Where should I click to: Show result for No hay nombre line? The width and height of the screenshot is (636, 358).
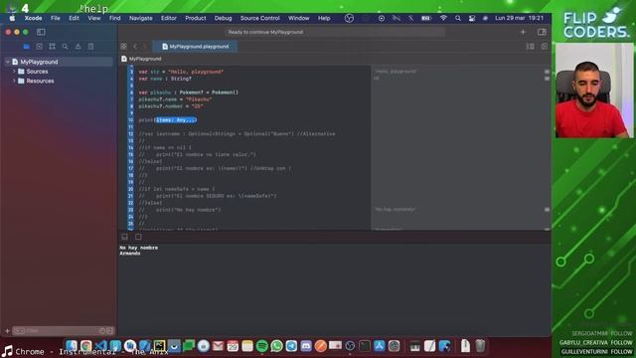pos(547,210)
